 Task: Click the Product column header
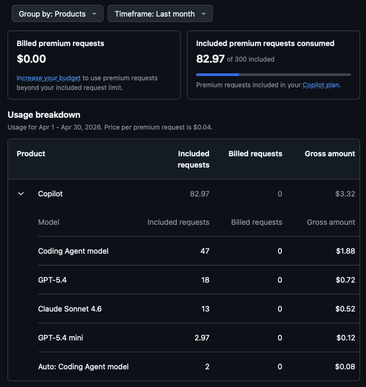[x=31, y=154]
